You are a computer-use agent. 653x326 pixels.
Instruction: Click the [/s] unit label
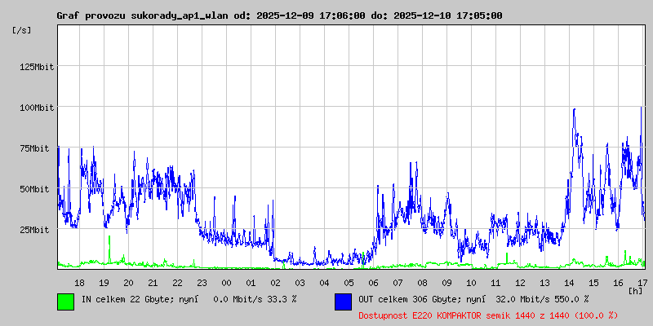(22, 30)
